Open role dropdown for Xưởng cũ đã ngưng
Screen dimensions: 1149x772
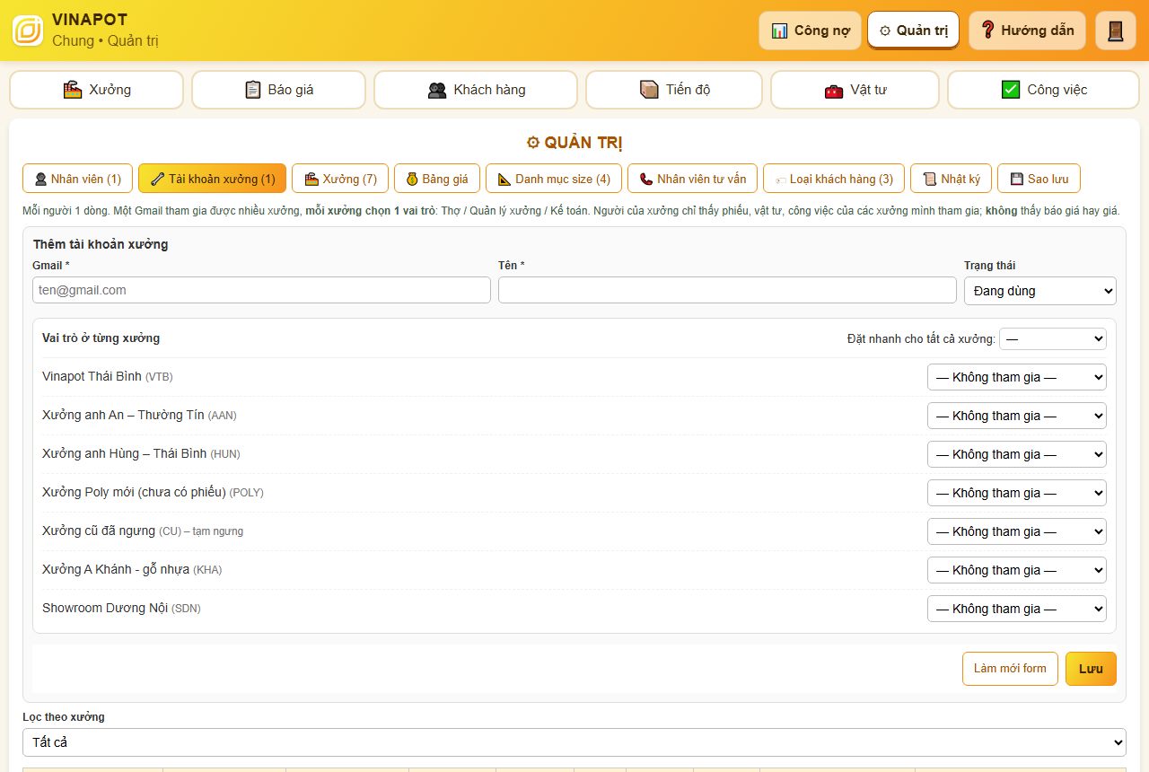click(1017, 531)
